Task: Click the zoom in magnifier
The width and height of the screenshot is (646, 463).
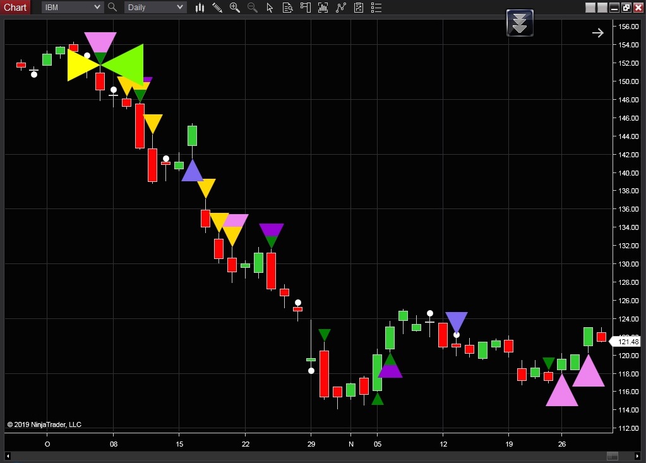Action: 235,8
